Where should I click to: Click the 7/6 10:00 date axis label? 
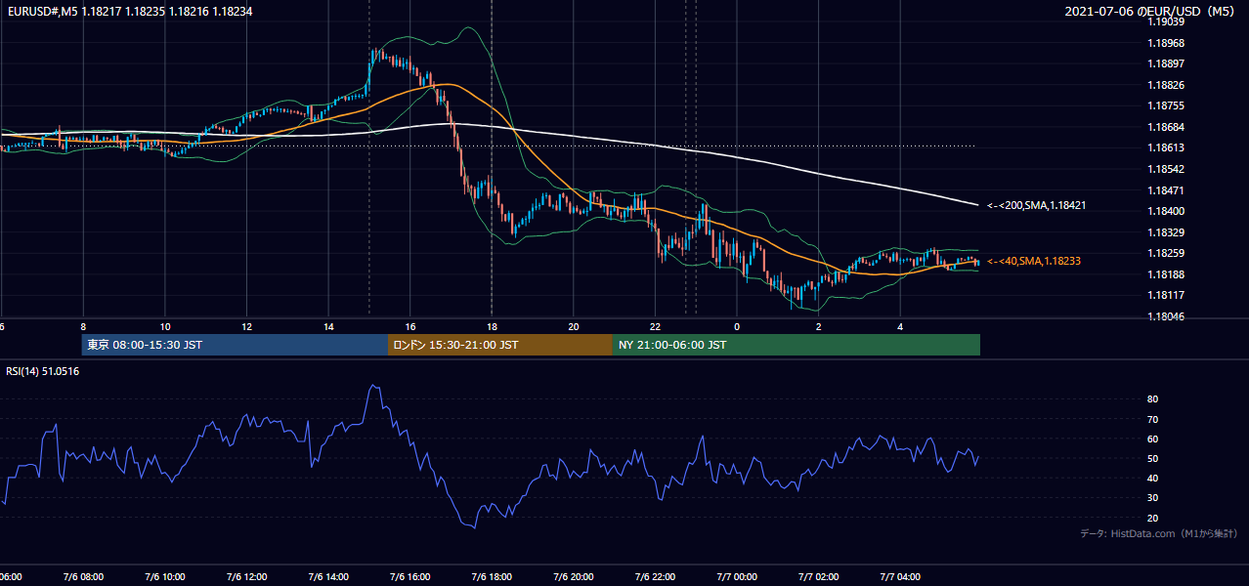click(164, 577)
